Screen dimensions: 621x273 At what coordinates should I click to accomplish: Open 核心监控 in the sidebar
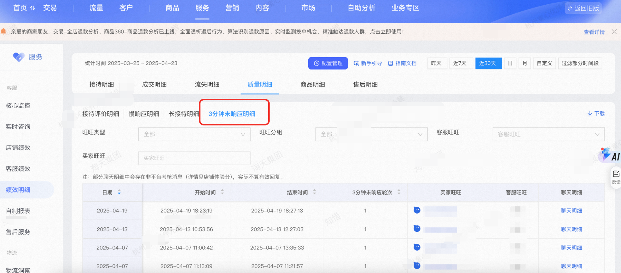[x=18, y=106]
